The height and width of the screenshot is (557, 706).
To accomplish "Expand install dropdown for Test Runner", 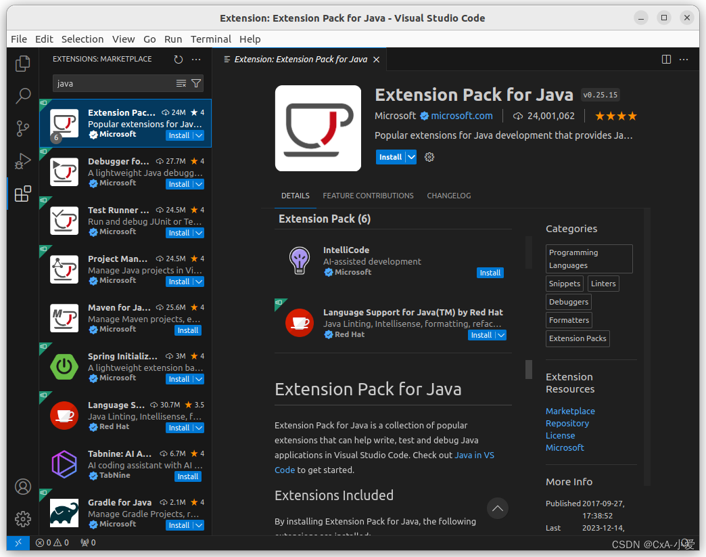I will (199, 233).
